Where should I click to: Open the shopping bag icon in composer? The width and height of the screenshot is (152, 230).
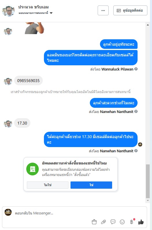coord(94,222)
